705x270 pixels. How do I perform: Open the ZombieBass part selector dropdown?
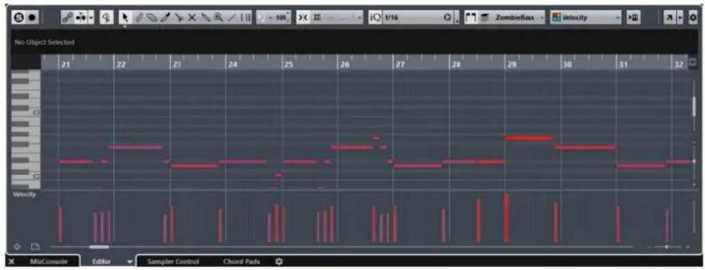click(518, 17)
